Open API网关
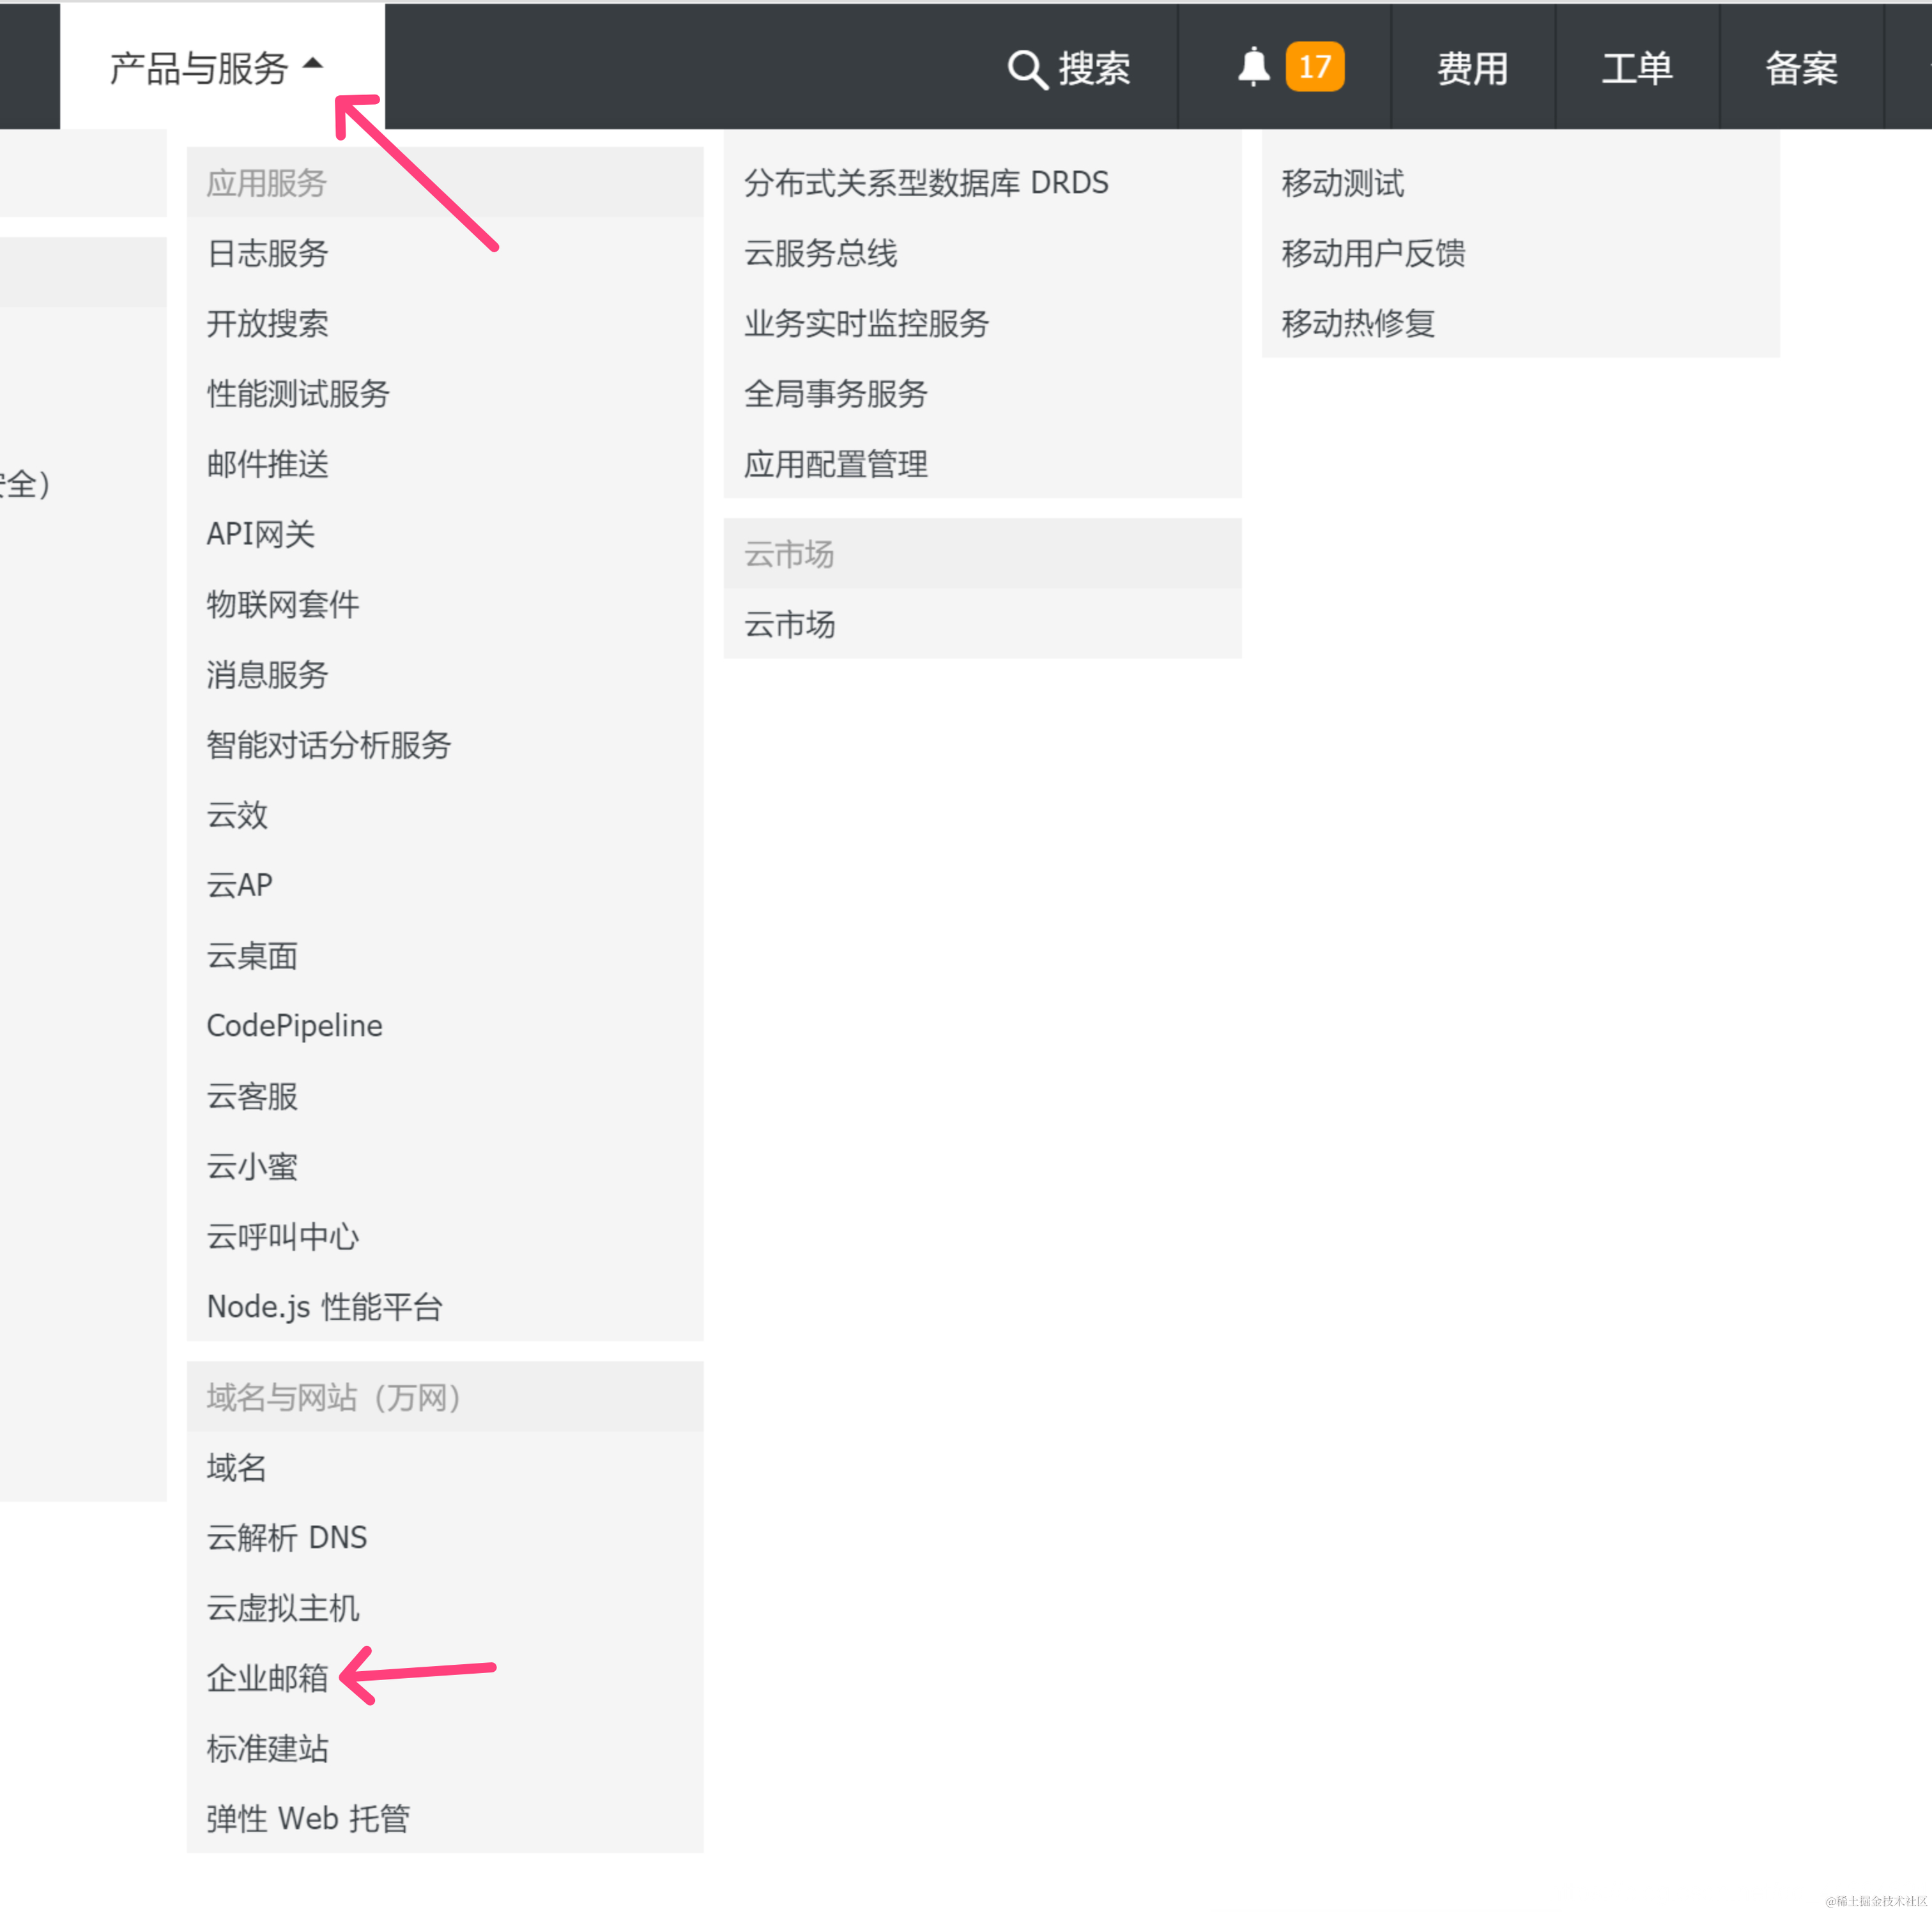The width and height of the screenshot is (1932, 1912). (x=260, y=534)
